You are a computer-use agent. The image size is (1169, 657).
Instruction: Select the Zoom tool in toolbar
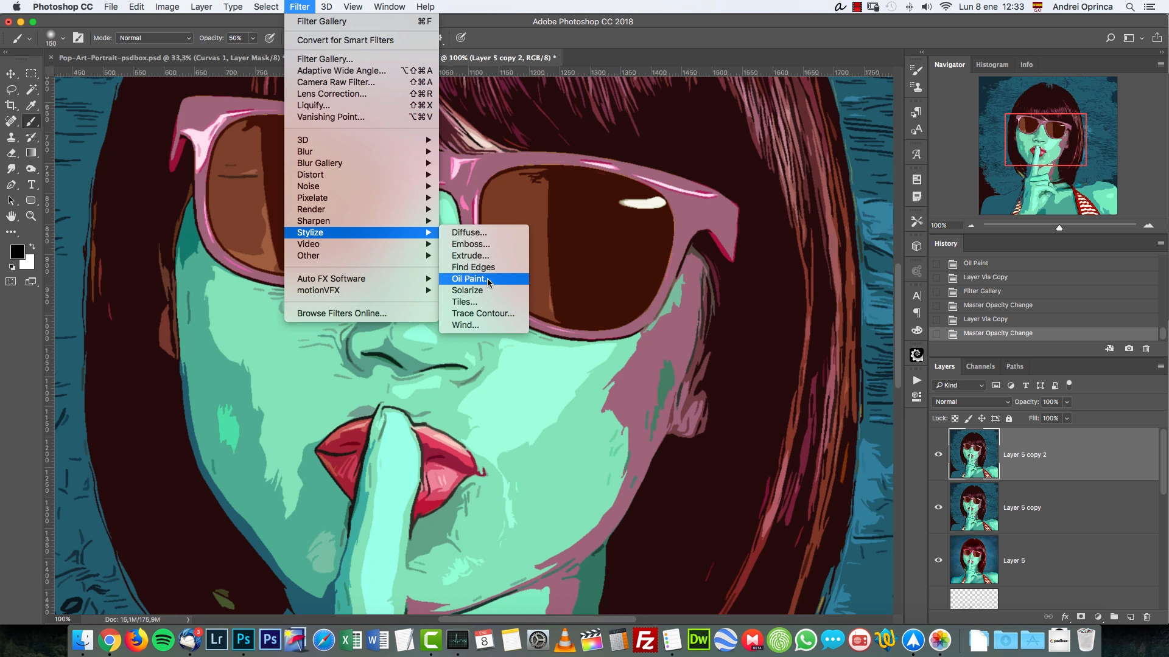(31, 216)
